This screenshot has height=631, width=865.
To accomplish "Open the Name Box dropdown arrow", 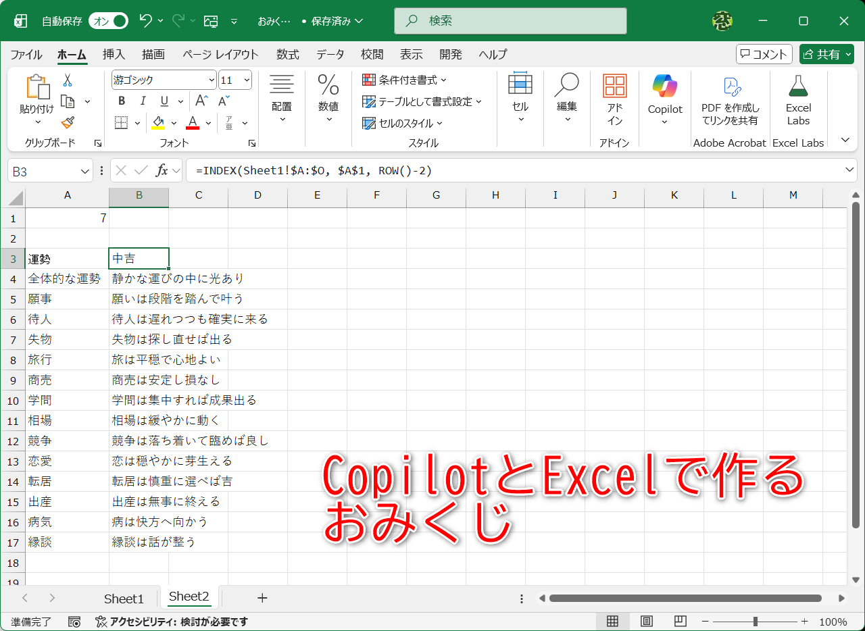I will (85, 172).
